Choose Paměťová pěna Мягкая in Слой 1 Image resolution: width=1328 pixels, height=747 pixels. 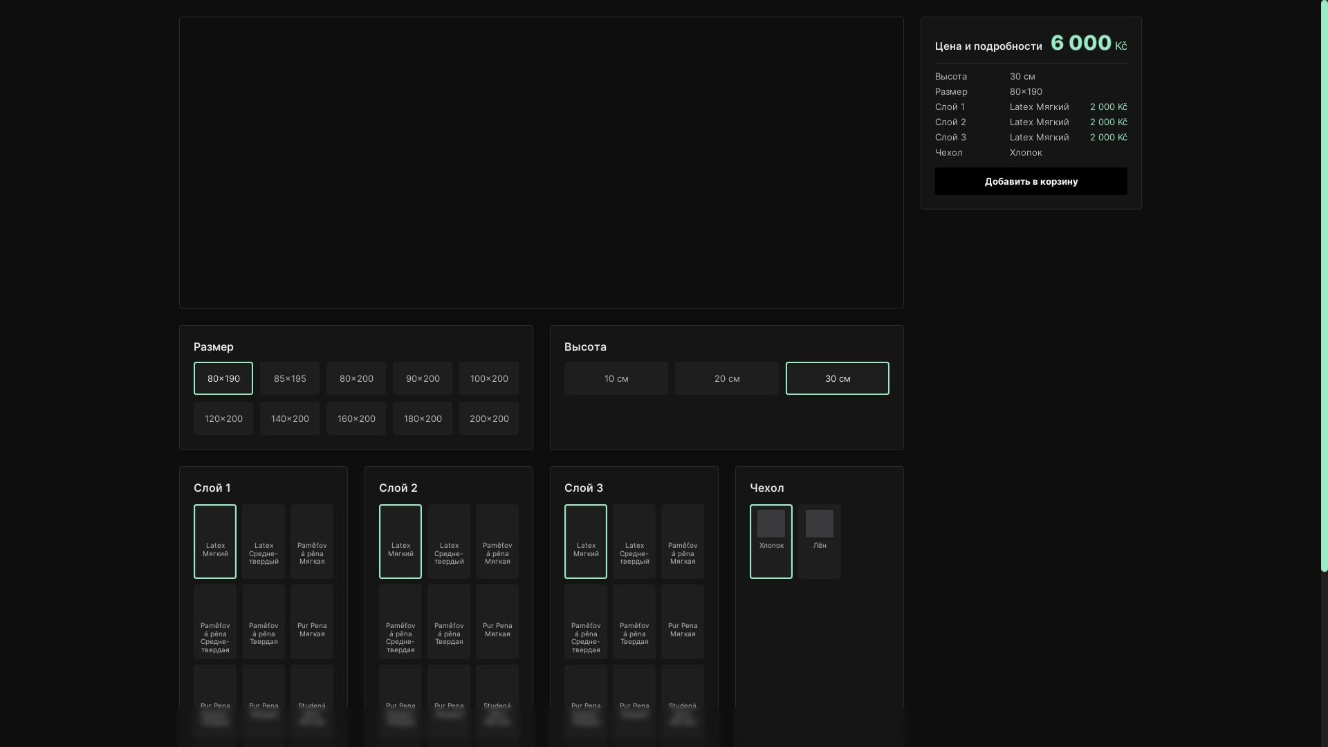point(312,542)
